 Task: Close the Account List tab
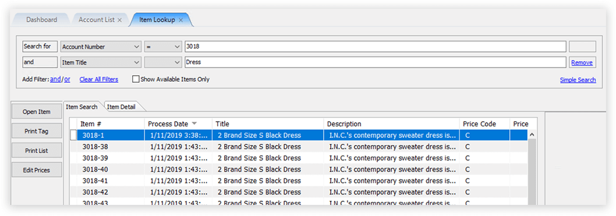119,20
